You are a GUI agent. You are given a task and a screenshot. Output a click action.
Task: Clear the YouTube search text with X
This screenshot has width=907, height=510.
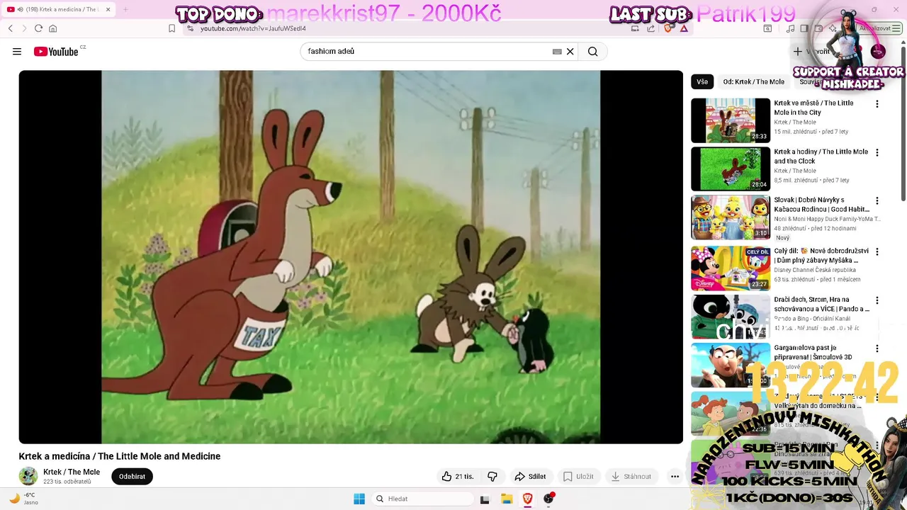tap(570, 52)
